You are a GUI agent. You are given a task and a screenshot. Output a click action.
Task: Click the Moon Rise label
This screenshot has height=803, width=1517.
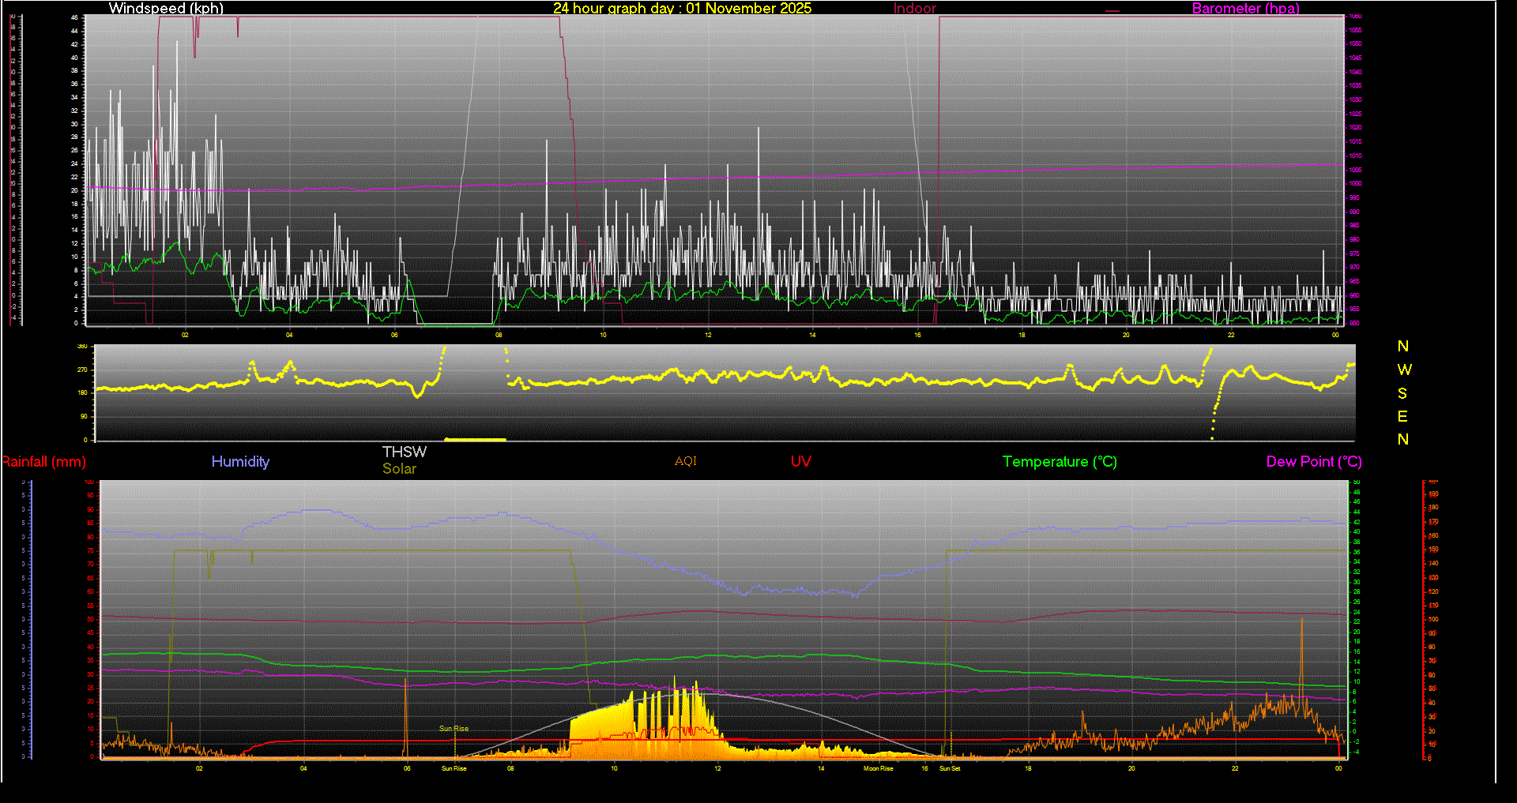click(x=879, y=767)
